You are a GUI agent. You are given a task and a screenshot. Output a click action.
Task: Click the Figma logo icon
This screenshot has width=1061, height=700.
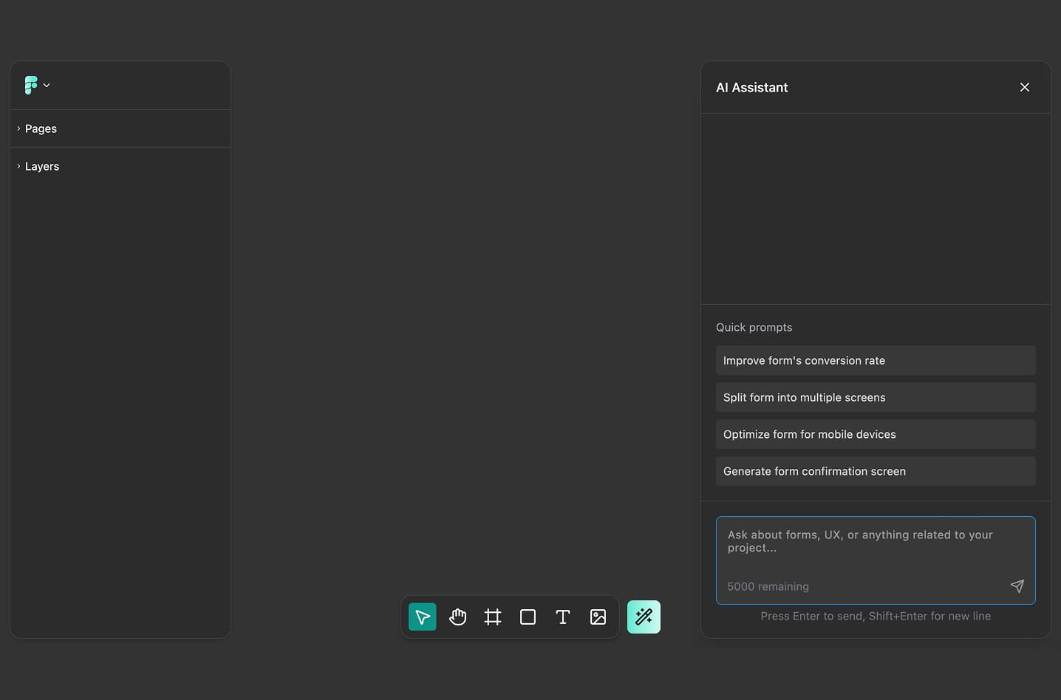[x=30, y=84]
